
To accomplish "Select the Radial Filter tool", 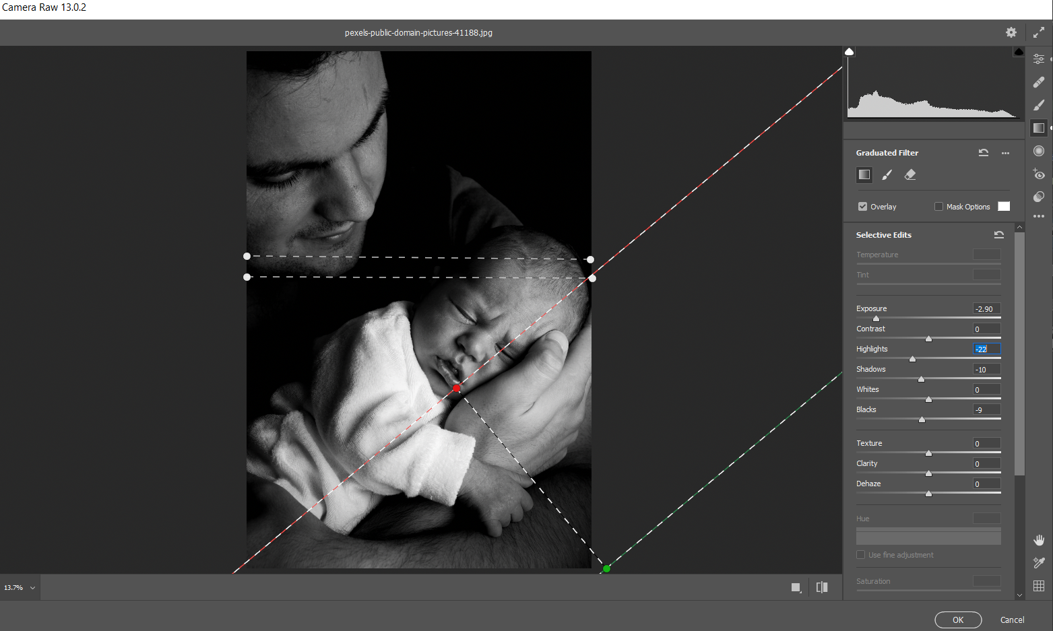I will 1039,151.
